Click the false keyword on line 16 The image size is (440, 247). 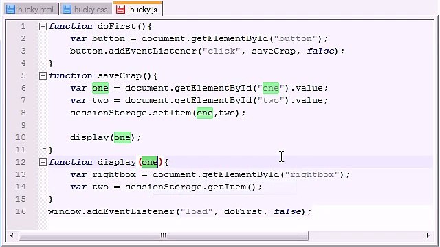(x=287, y=211)
